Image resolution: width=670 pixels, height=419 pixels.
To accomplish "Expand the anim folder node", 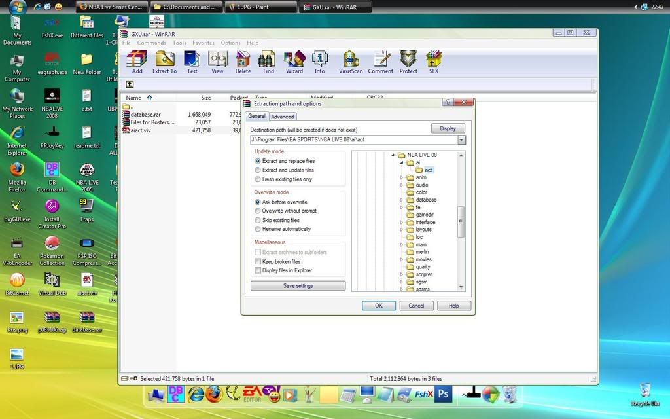I will tap(402, 177).
